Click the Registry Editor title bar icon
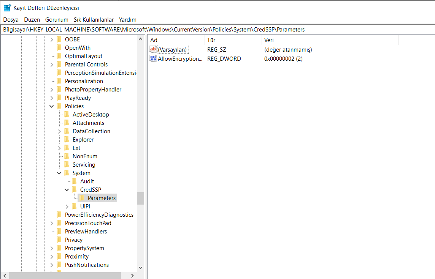The image size is (435, 279). point(7,8)
